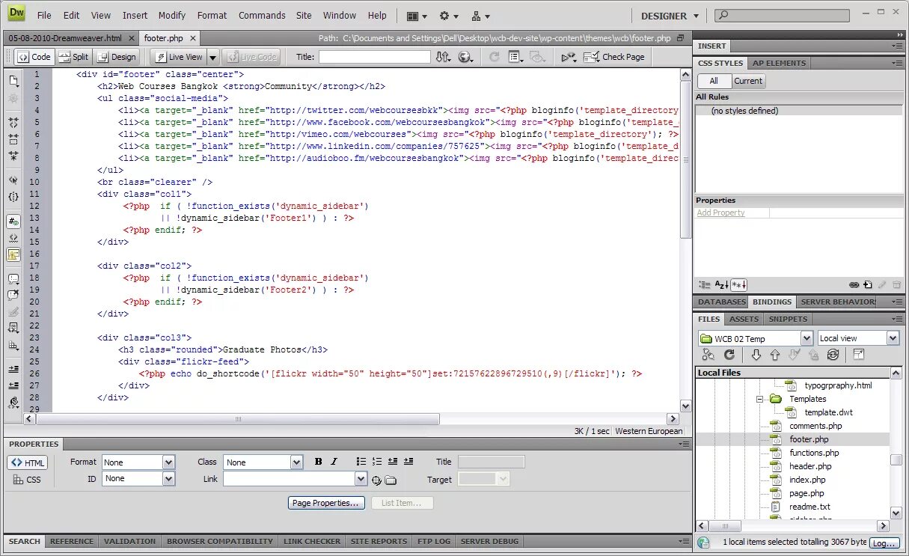Select Current button in CSS Styles
Viewport: 909px width, 556px height.
(x=748, y=81)
